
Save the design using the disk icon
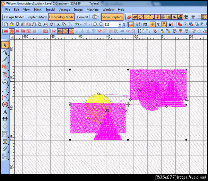(x=17, y=24)
